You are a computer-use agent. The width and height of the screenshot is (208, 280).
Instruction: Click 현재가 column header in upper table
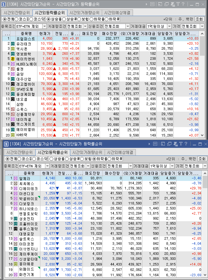pyautogui.click(x=45, y=33)
